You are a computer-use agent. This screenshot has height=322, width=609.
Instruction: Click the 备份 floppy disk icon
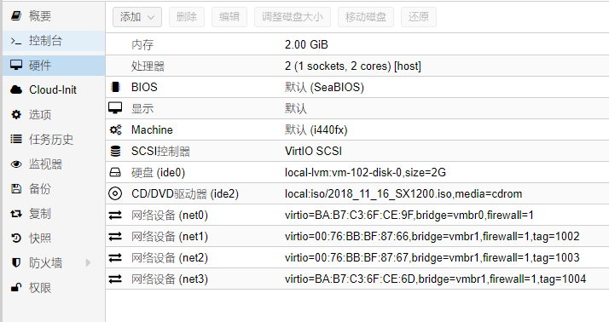16,189
